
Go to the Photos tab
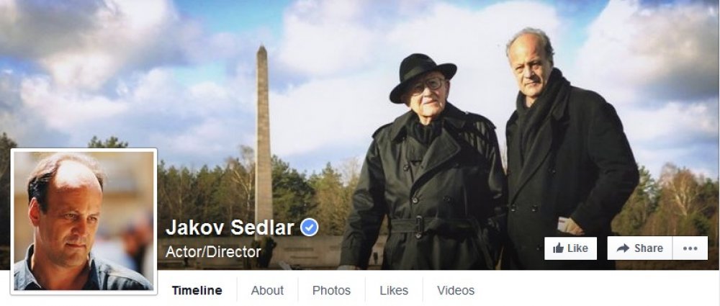coord(331,290)
